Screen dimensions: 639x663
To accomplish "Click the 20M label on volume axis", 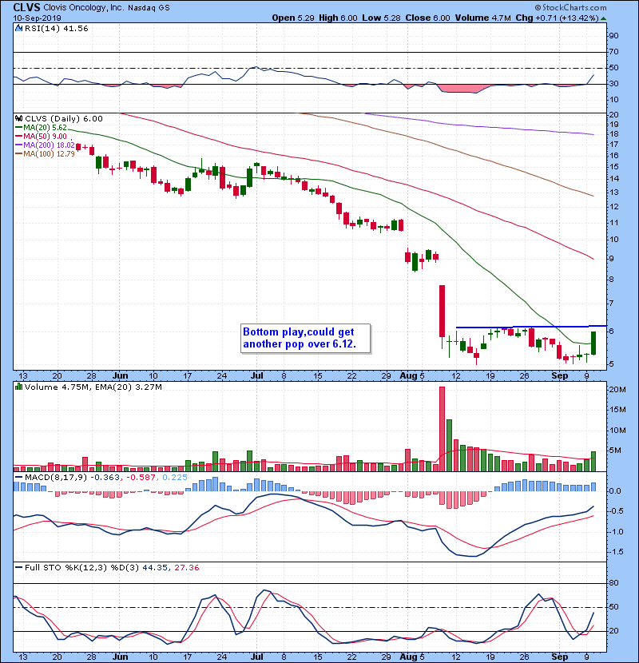I will 617,390.
